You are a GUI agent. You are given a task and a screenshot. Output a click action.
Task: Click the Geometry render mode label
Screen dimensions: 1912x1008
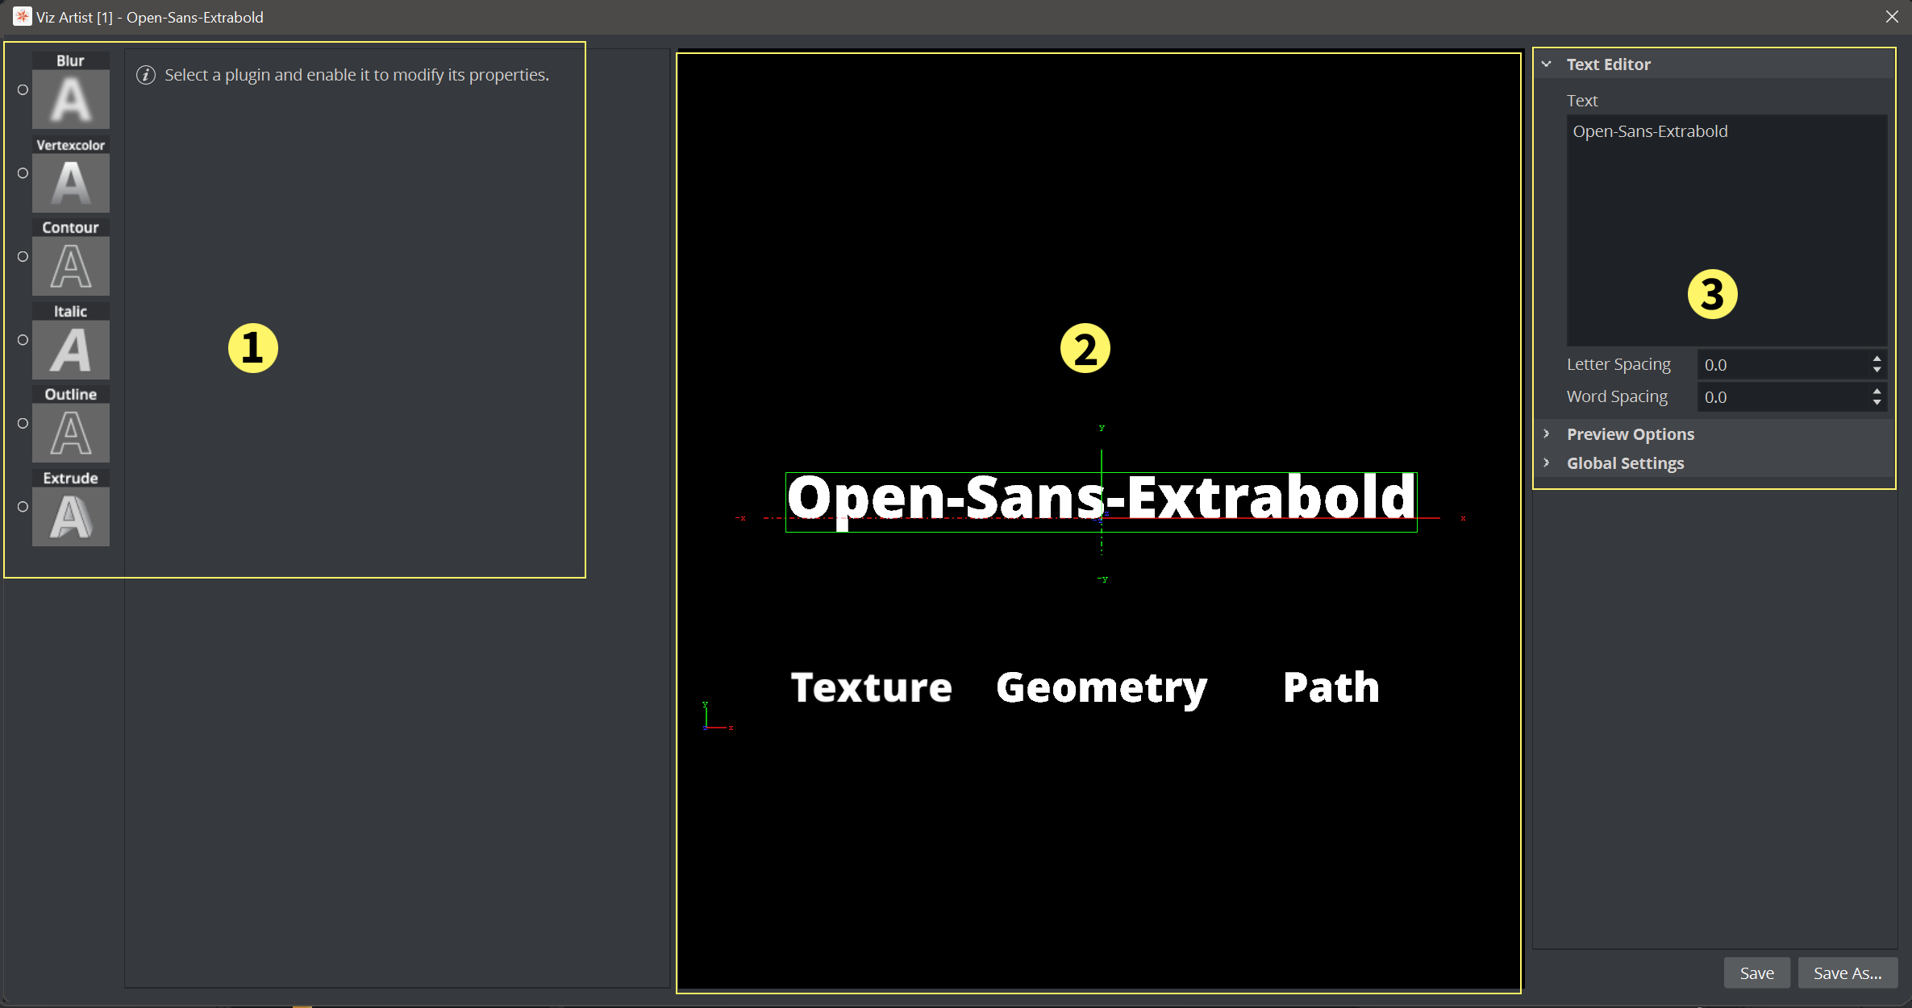pos(1098,687)
